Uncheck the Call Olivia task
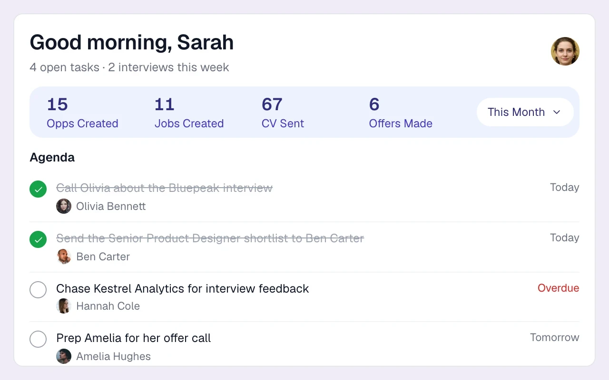Screen dimensions: 609x380 [38, 189]
